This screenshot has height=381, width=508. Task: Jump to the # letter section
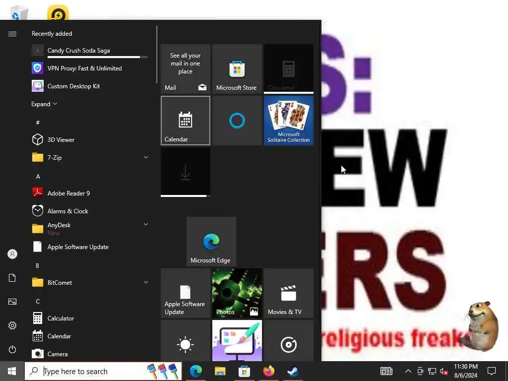pyautogui.click(x=38, y=123)
